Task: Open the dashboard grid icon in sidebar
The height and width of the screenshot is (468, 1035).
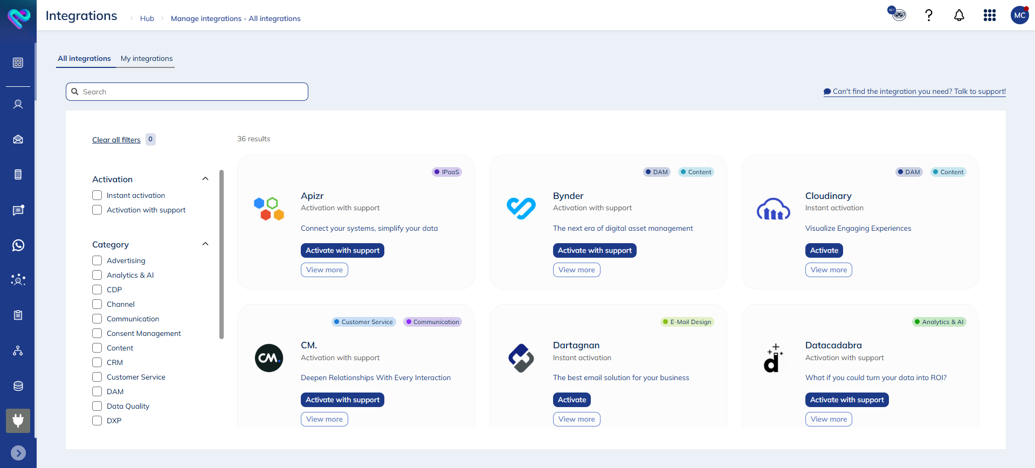Action: (x=18, y=63)
